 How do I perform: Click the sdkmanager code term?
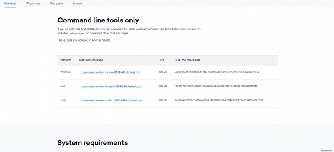(77, 34)
